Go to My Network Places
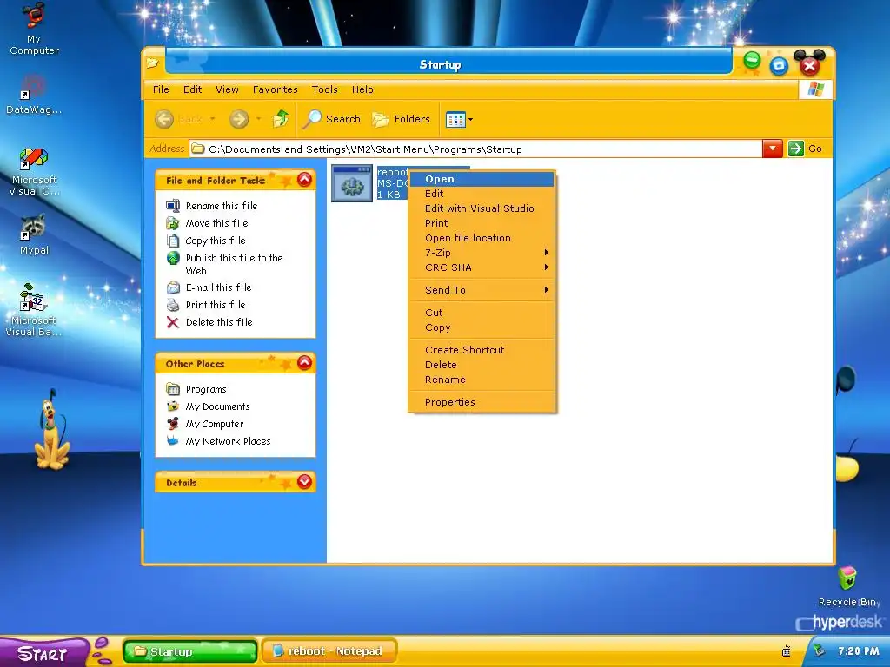Image resolution: width=890 pixels, height=667 pixels. tap(218, 441)
